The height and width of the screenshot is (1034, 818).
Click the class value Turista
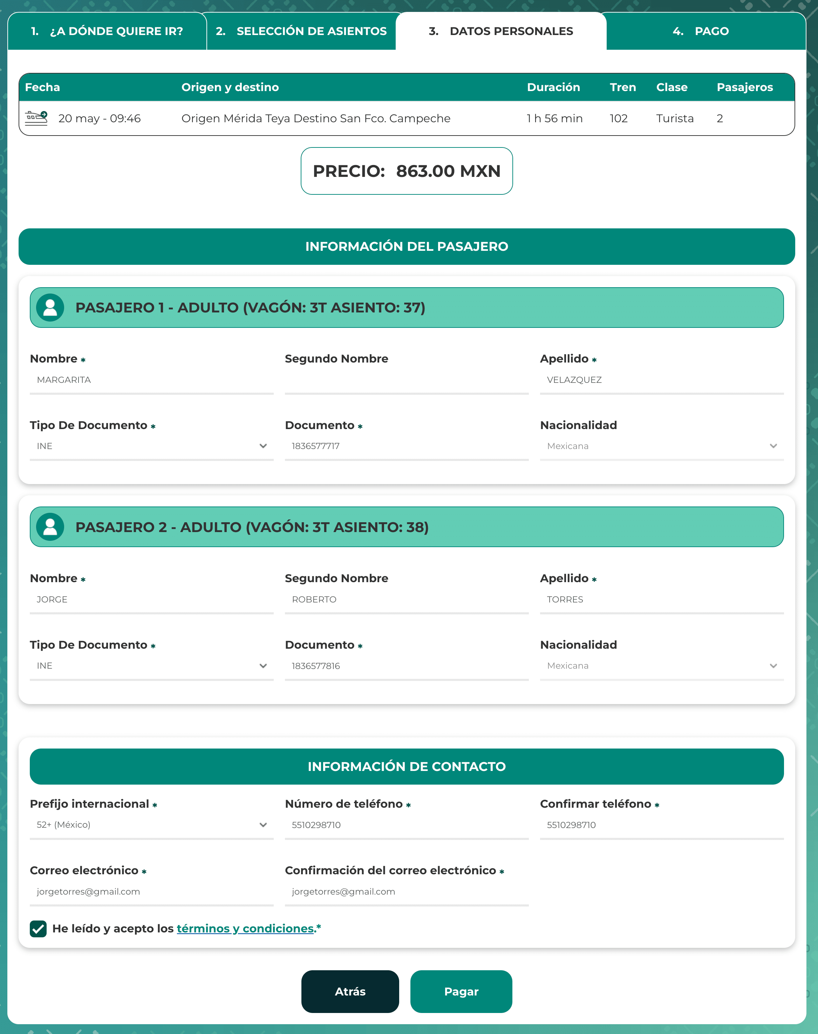[675, 118]
